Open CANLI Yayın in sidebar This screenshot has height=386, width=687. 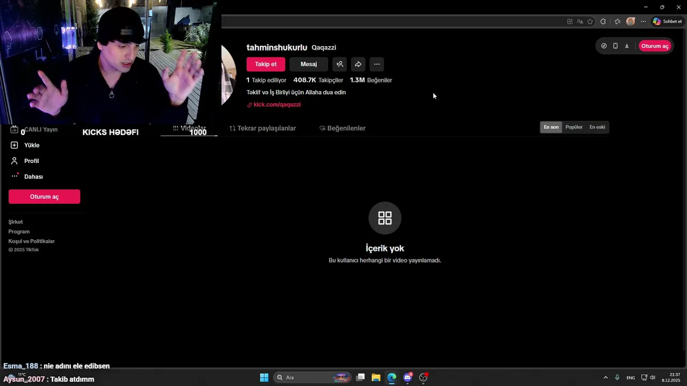pos(34,130)
